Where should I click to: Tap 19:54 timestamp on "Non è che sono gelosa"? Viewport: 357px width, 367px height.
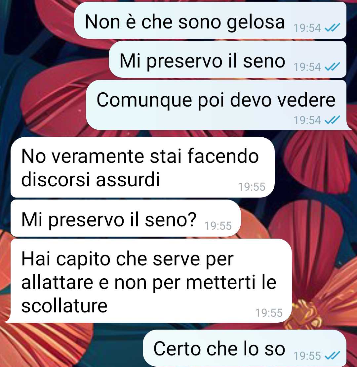click(x=307, y=28)
